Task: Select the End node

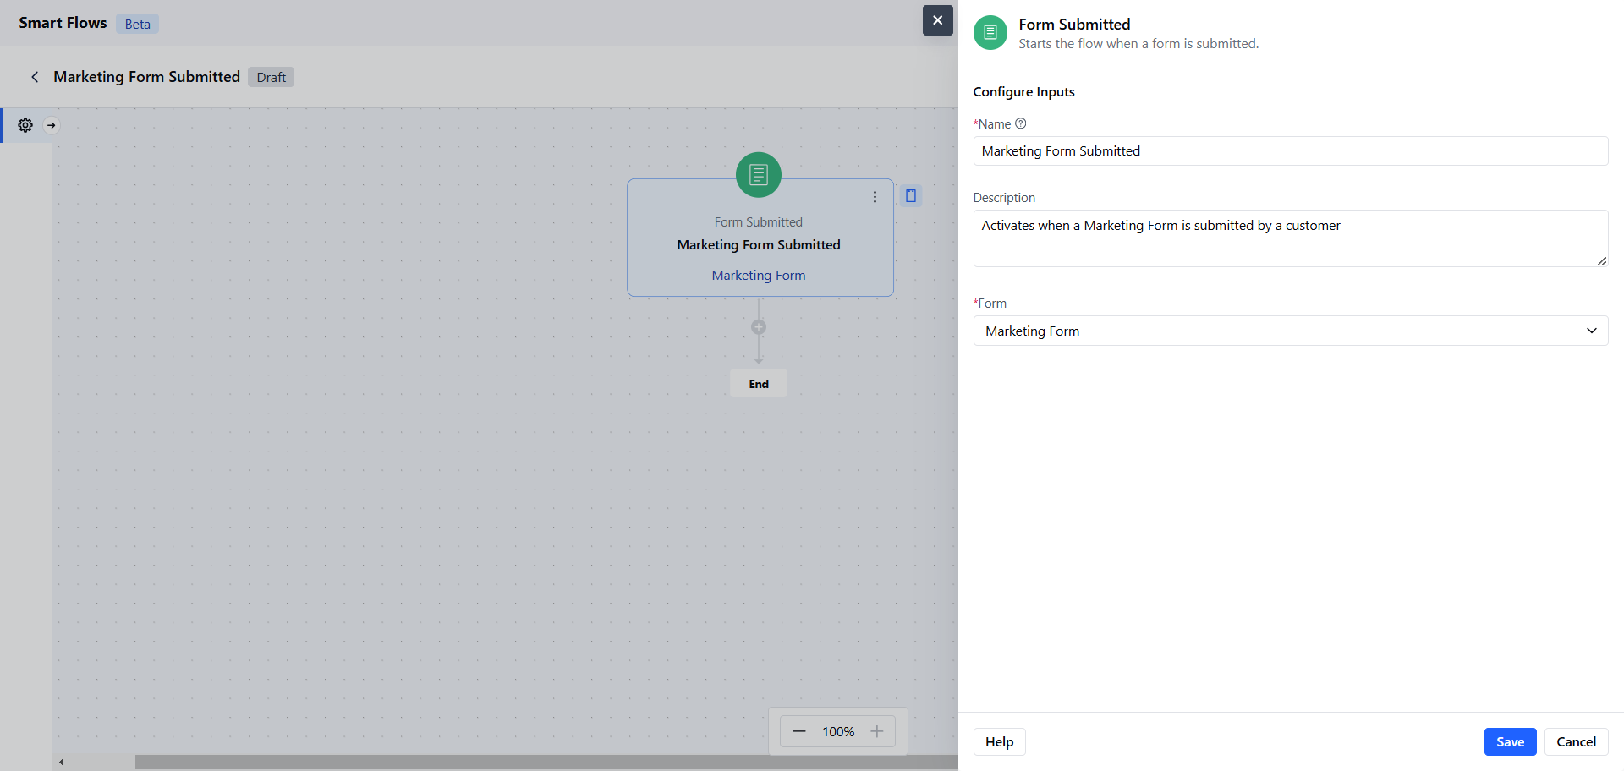Action: click(759, 384)
